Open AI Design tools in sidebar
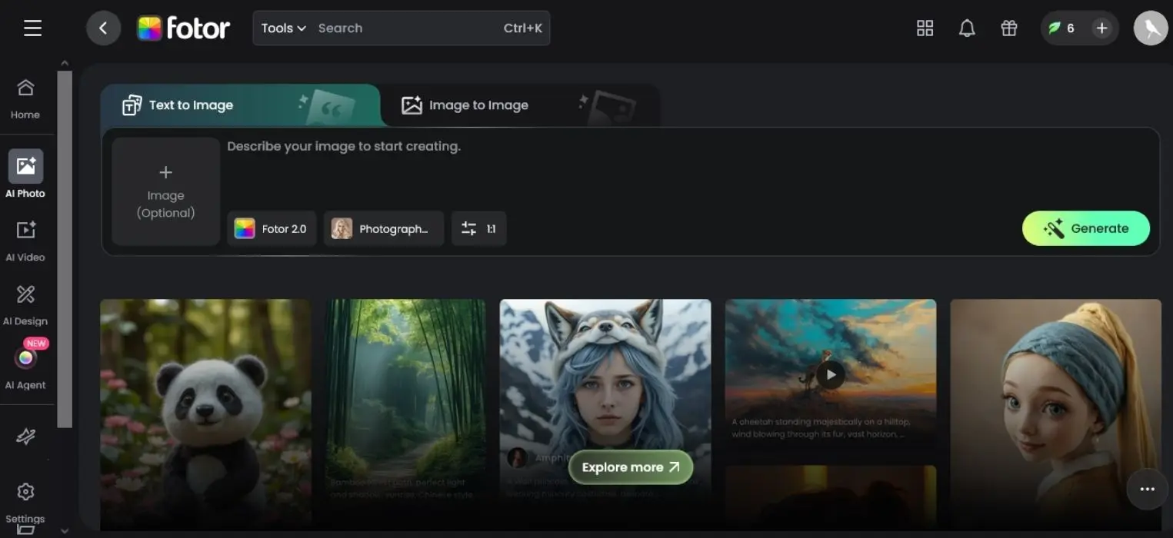This screenshot has height=538, width=1173. click(x=25, y=304)
